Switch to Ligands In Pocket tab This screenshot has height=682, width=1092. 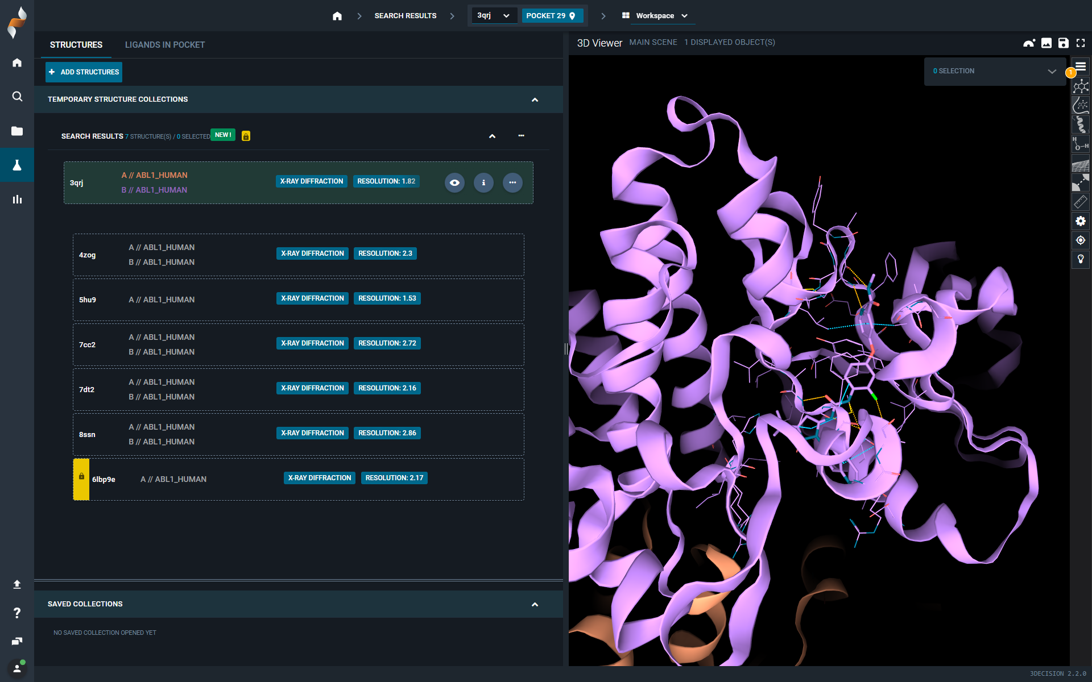click(x=165, y=45)
